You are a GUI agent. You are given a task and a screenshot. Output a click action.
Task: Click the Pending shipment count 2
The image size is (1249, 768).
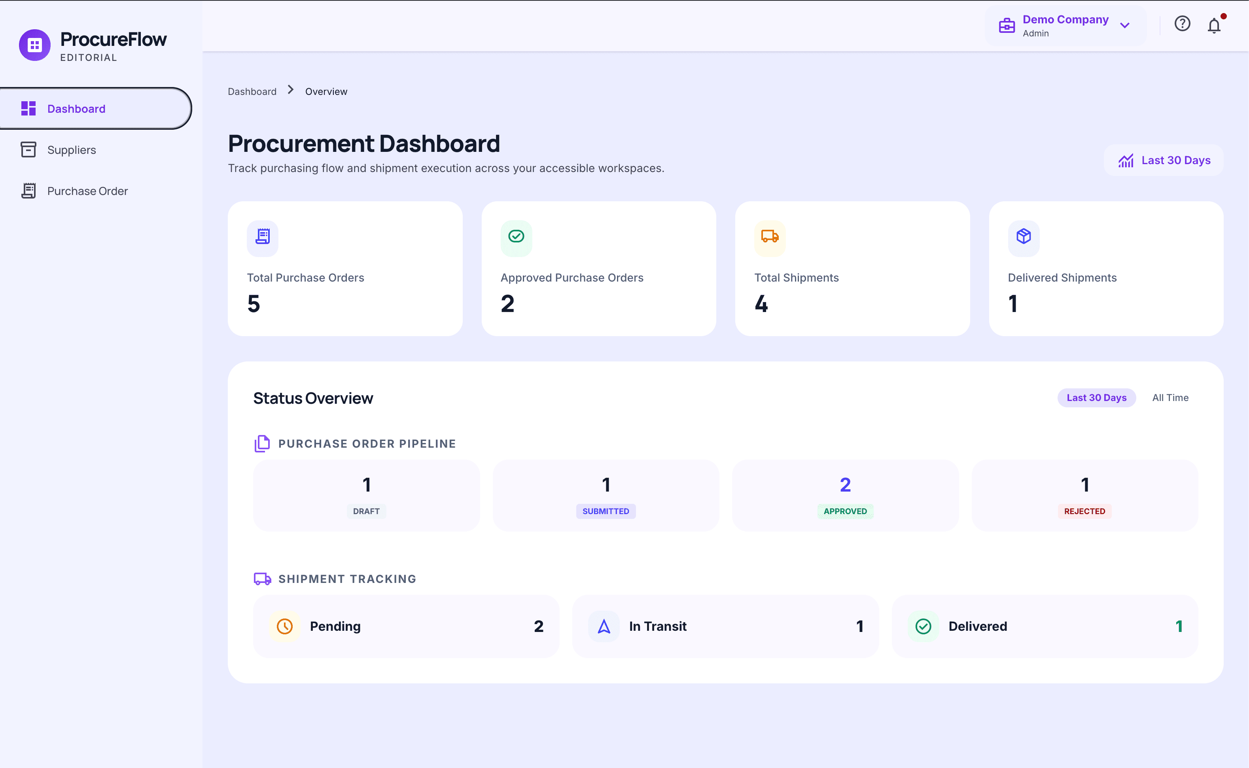coord(538,626)
